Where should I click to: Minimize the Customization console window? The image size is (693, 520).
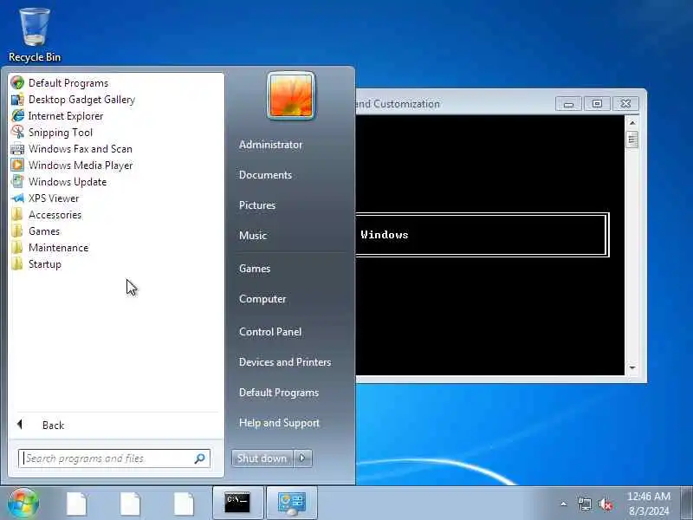tap(568, 104)
